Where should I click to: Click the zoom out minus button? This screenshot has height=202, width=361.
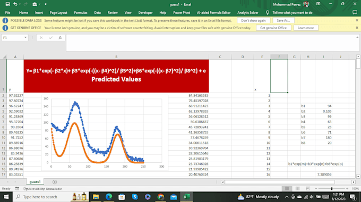(x=316, y=188)
